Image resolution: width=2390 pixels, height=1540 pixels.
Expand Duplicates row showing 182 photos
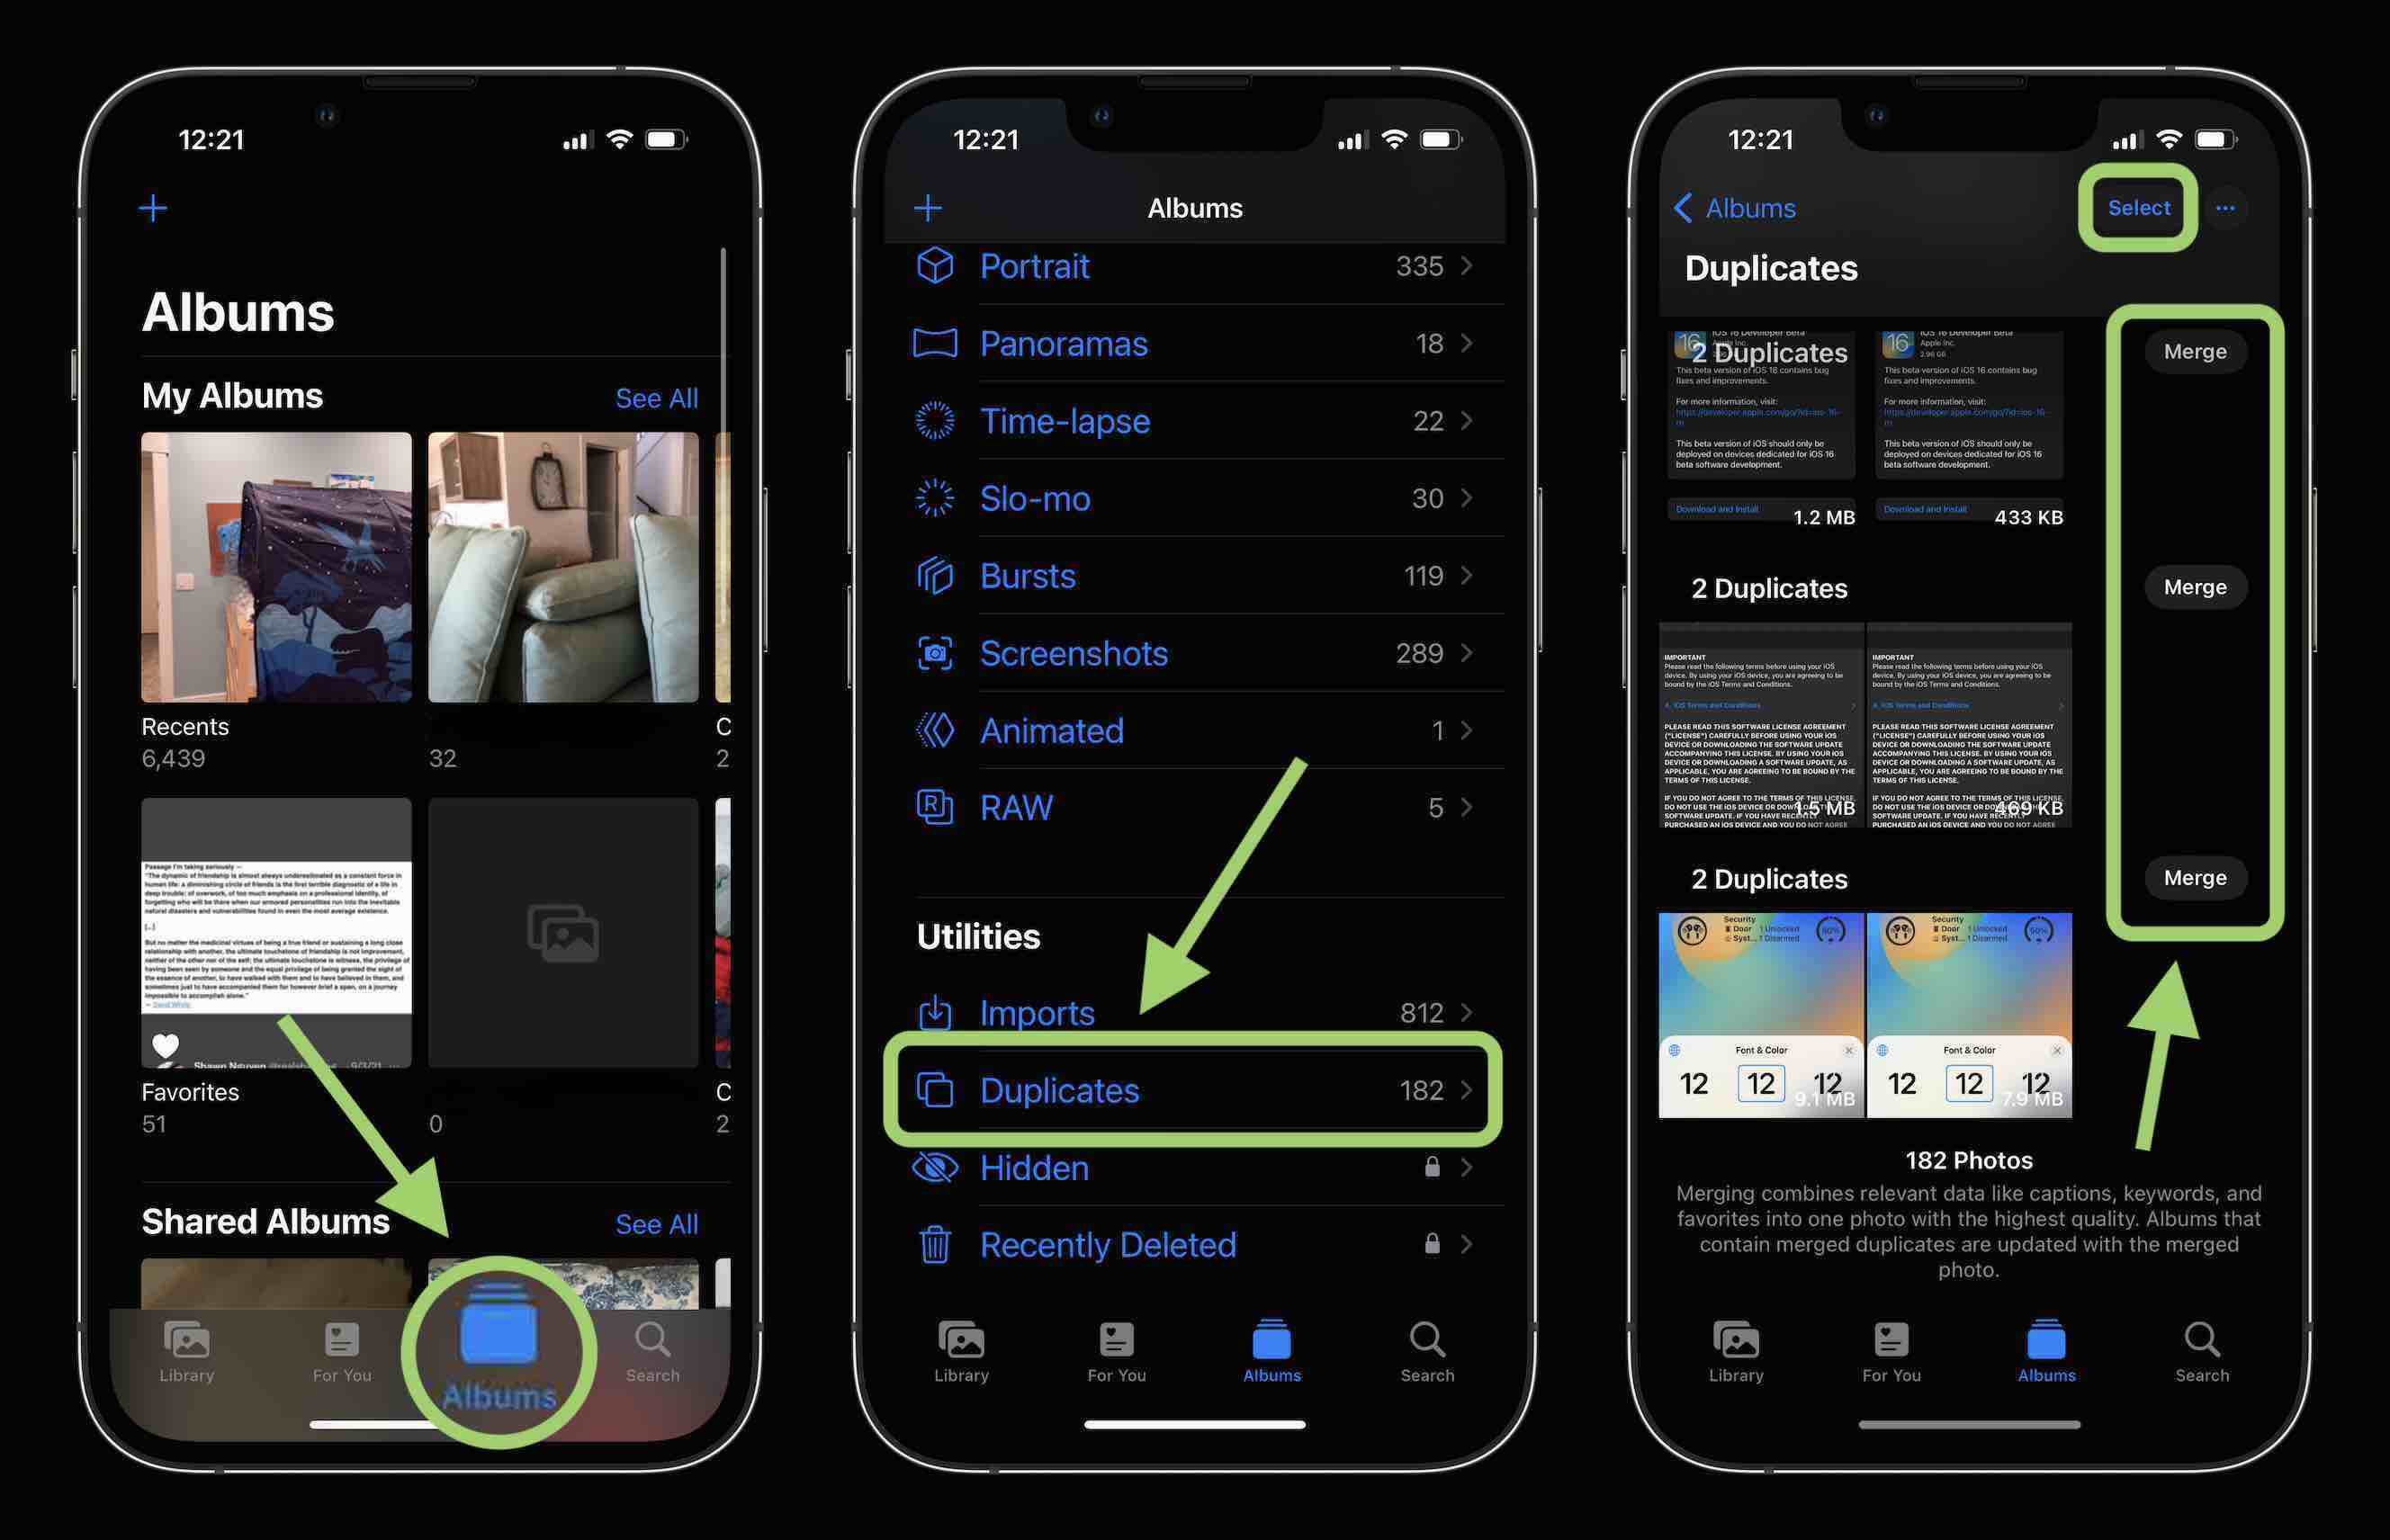(1197, 1088)
